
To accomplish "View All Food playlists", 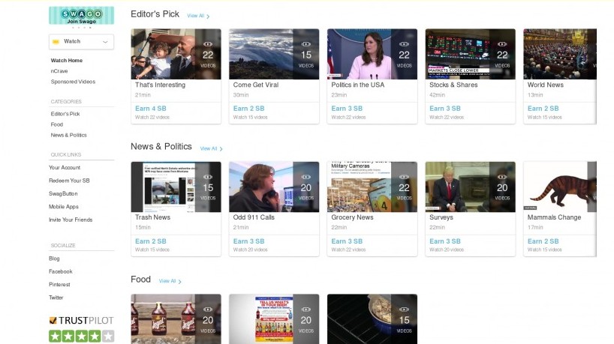I will [170, 281].
